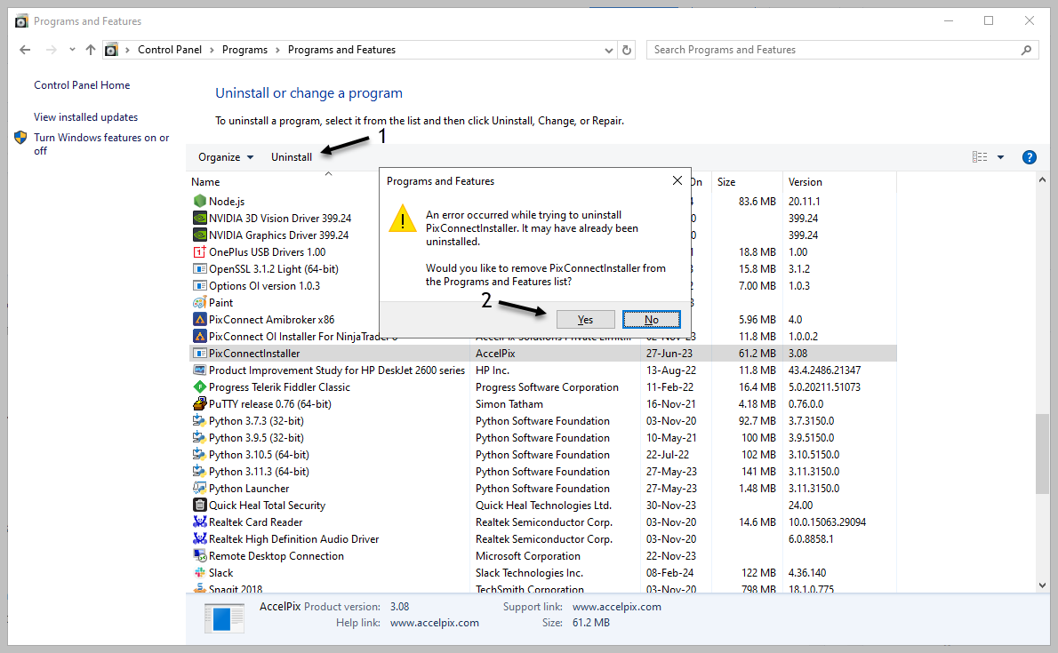This screenshot has width=1058, height=653.
Task: Click the Up arrow navigation icon
Action: click(x=91, y=50)
